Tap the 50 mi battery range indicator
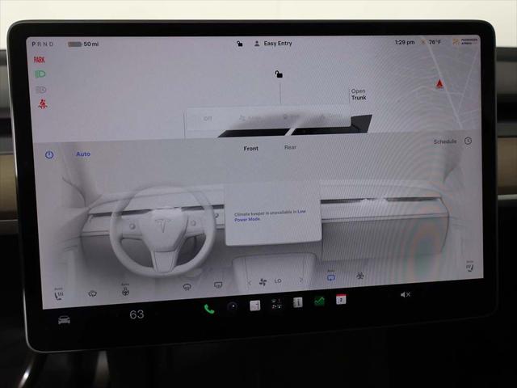The image size is (517, 388). point(83,44)
